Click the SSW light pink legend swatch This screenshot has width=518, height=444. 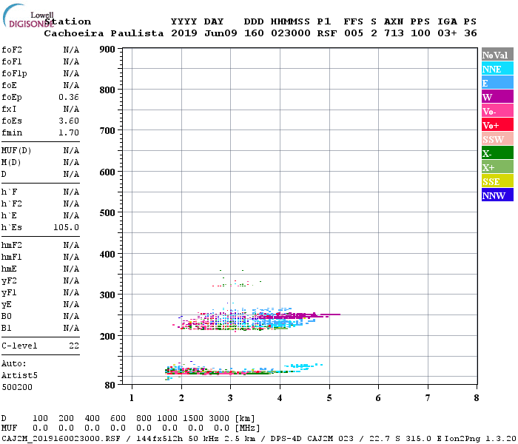pos(497,139)
